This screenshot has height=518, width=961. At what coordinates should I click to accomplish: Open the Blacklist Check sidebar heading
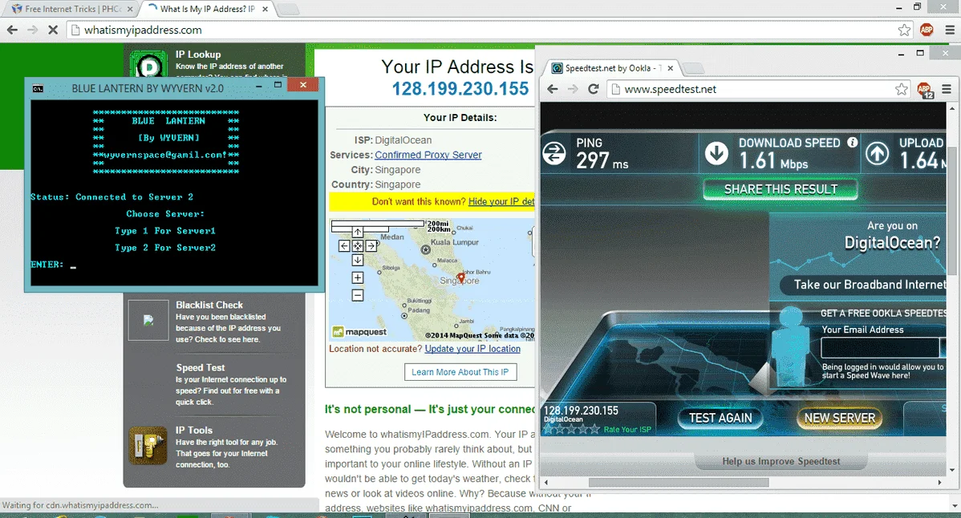pyautogui.click(x=209, y=305)
